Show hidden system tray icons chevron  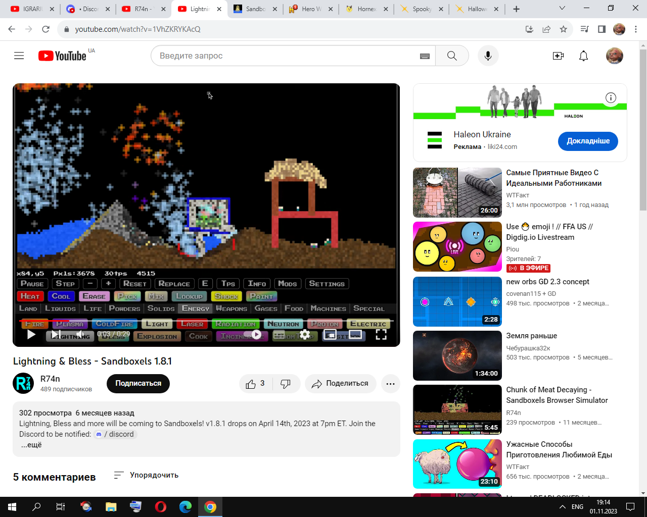tap(563, 507)
